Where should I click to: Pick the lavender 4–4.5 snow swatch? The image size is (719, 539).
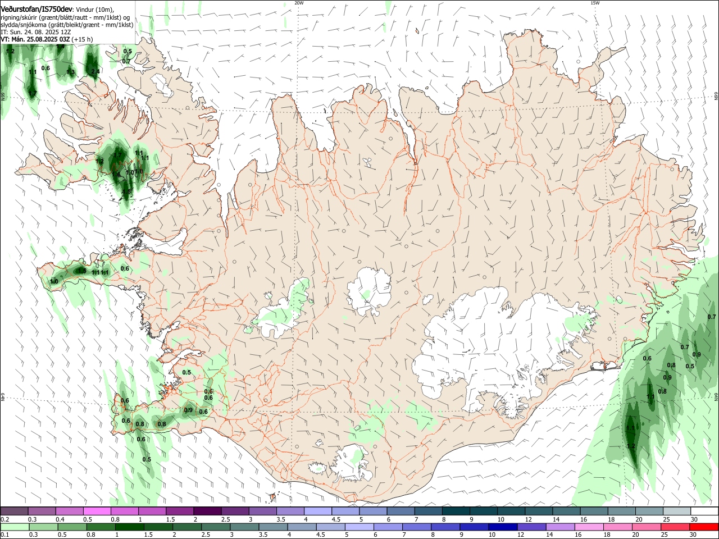pos(317,511)
